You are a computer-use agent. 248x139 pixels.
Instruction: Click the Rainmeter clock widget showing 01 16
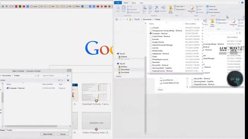(x=235, y=79)
